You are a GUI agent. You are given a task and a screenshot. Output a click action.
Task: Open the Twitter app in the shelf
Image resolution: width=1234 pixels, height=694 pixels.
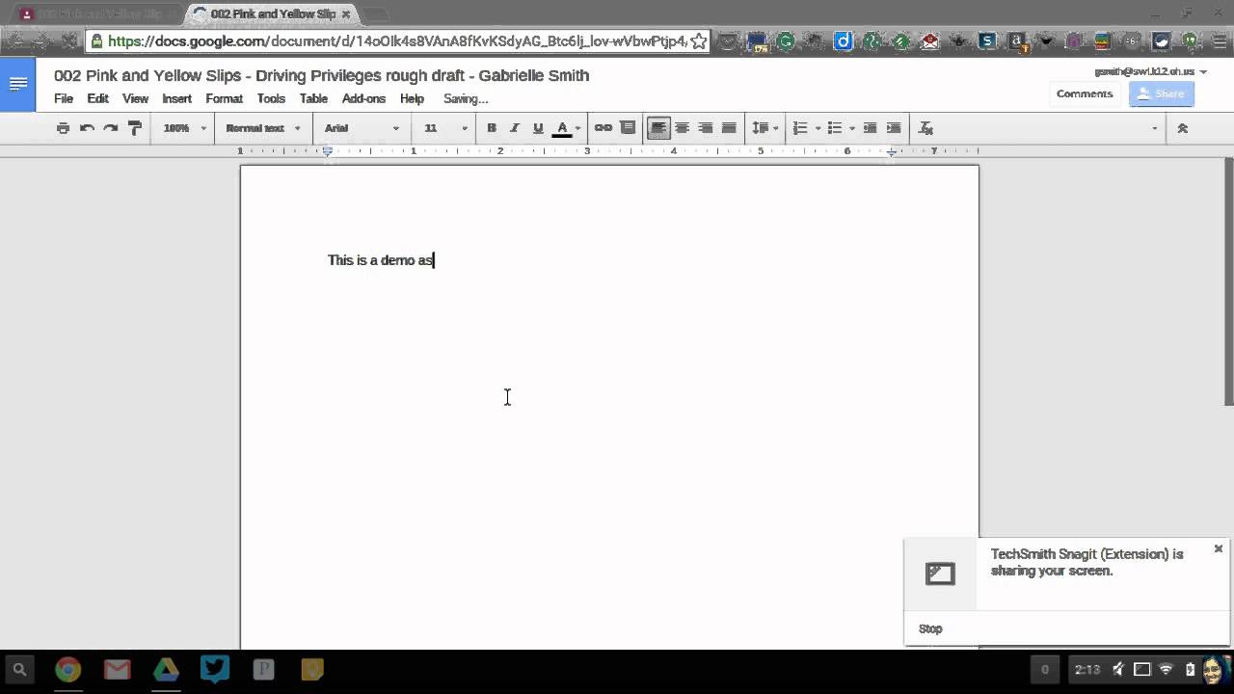[215, 669]
